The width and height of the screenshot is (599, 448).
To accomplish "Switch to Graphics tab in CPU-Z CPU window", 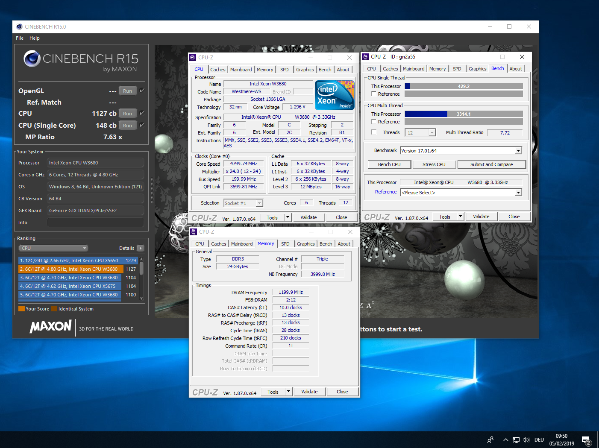I will pyautogui.click(x=305, y=70).
